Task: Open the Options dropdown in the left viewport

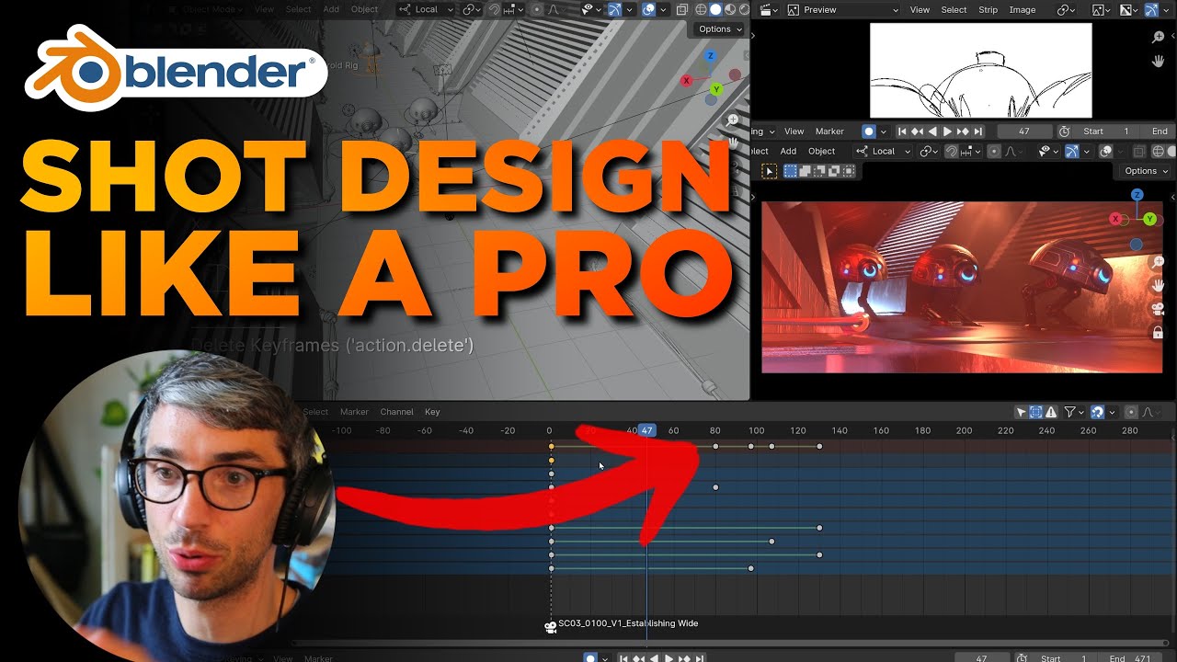Action: coord(719,29)
